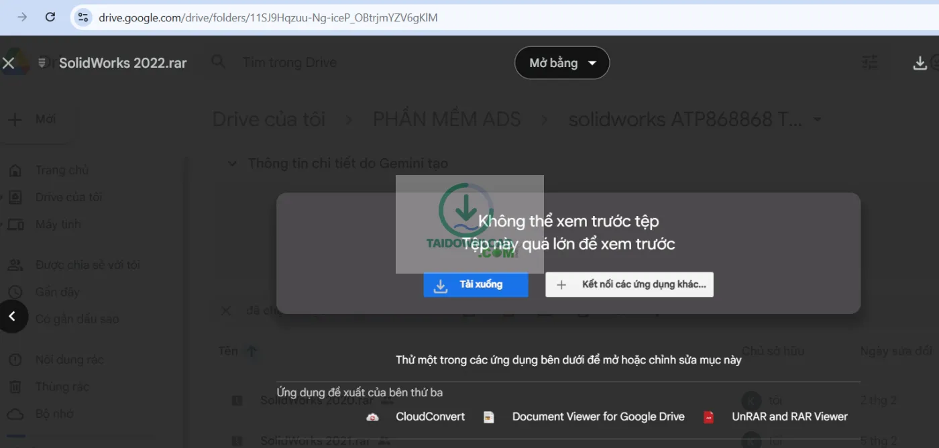Reload the page in browser
This screenshot has width=939, height=448.
pyautogui.click(x=50, y=17)
